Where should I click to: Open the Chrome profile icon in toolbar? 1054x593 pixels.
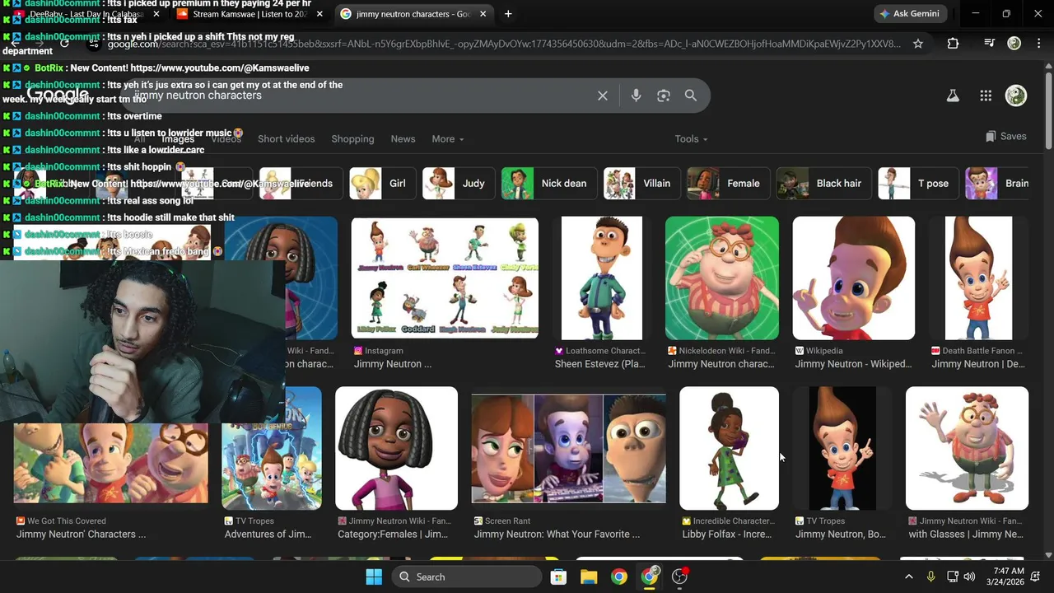tap(1014, 44)
